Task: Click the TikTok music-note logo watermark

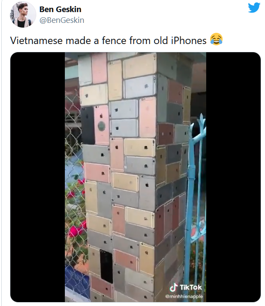Action: [173, 287]
